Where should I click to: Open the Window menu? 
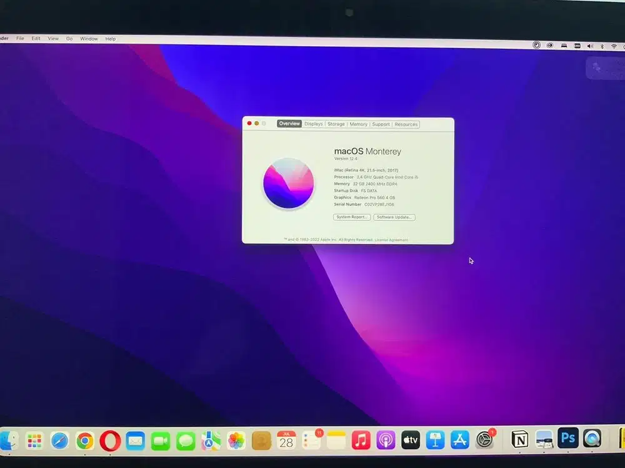(89, 39)
